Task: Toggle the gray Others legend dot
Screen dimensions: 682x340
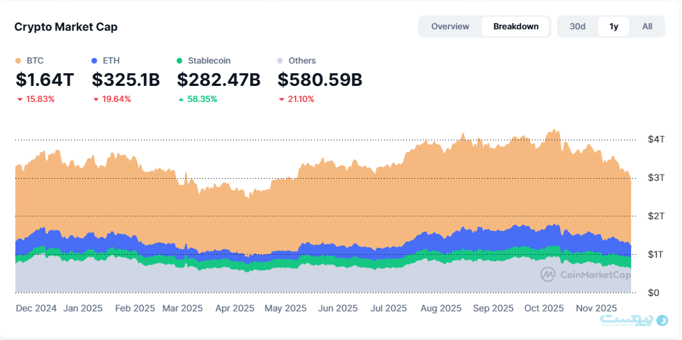Action: 281,61
